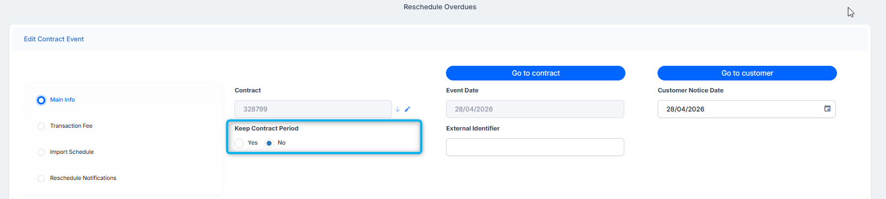This screenshot has width=886, height=199.
Task: Click the pencil edit icon beside Contract
Action: (407, 109)
